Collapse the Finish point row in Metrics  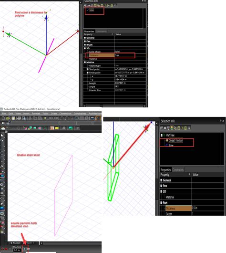click(x=88, y=73)
